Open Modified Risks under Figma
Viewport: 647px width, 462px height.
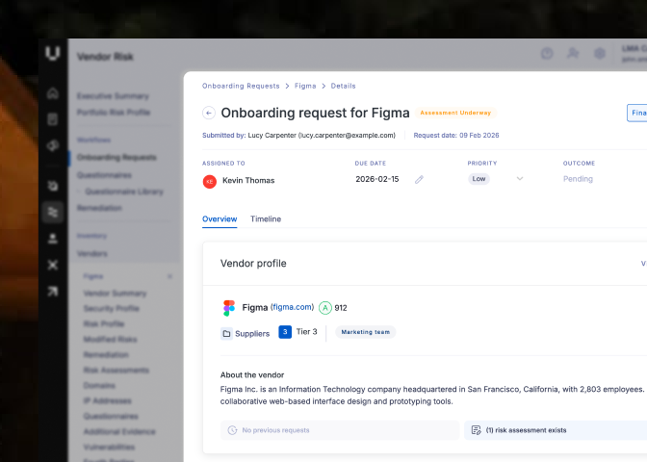click(110, 340)
